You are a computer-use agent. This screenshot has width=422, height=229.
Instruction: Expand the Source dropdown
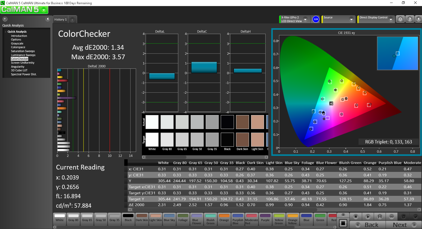(x=351, y=19)
